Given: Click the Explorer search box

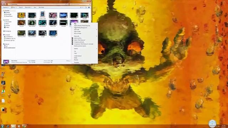Looking at the screenshot, I should pos(80,4).
